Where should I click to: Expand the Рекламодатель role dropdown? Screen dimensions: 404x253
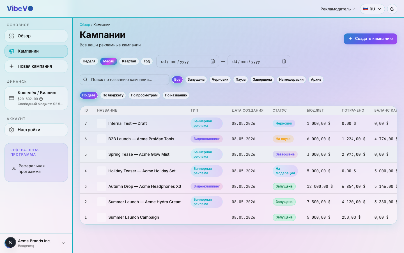(x=338, y=9)
